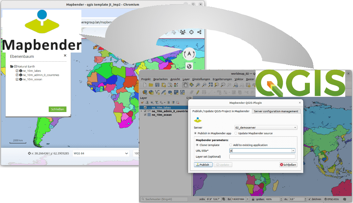
Task: Uncheck ne_10m_lakes in Ebenenbaum
Action: click(x=17, y=70)
